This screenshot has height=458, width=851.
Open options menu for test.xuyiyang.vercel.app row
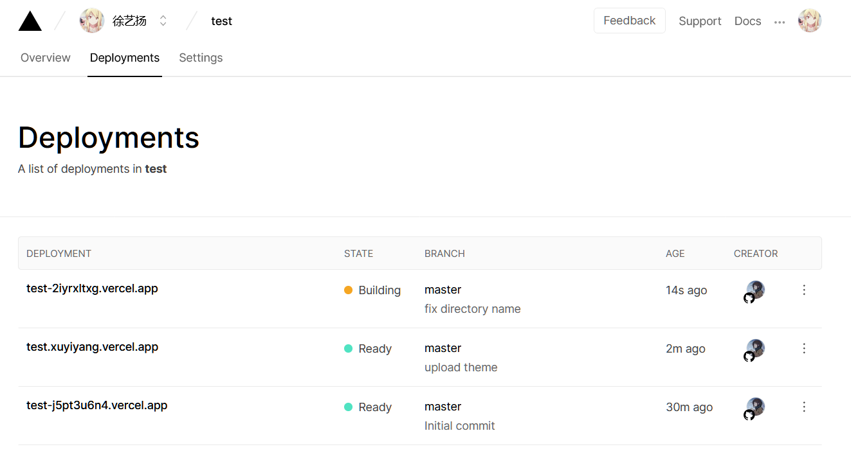[804, 348]
